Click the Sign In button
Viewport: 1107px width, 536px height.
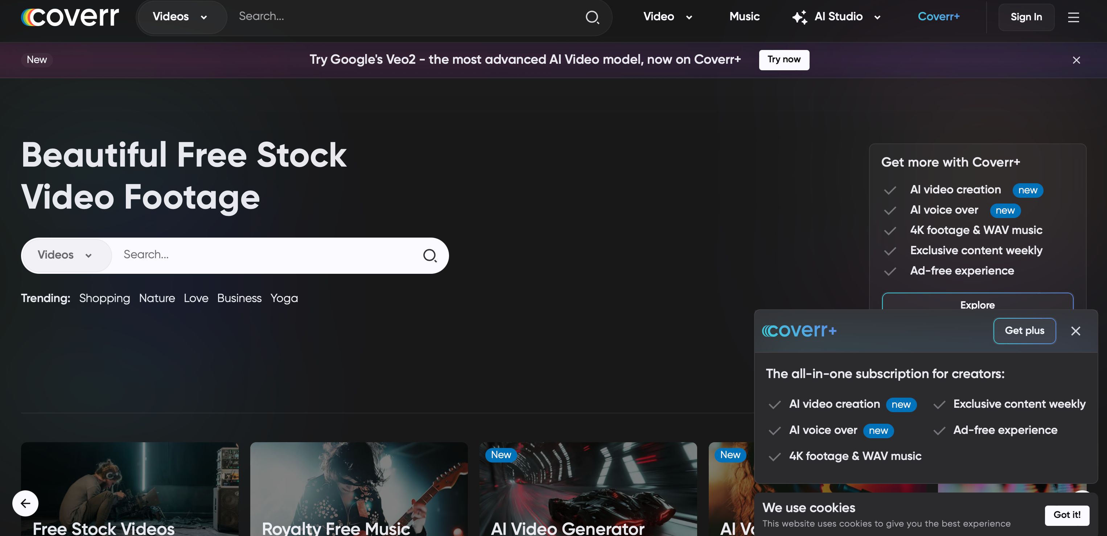pyautogui.click(x=1026, y=17)
